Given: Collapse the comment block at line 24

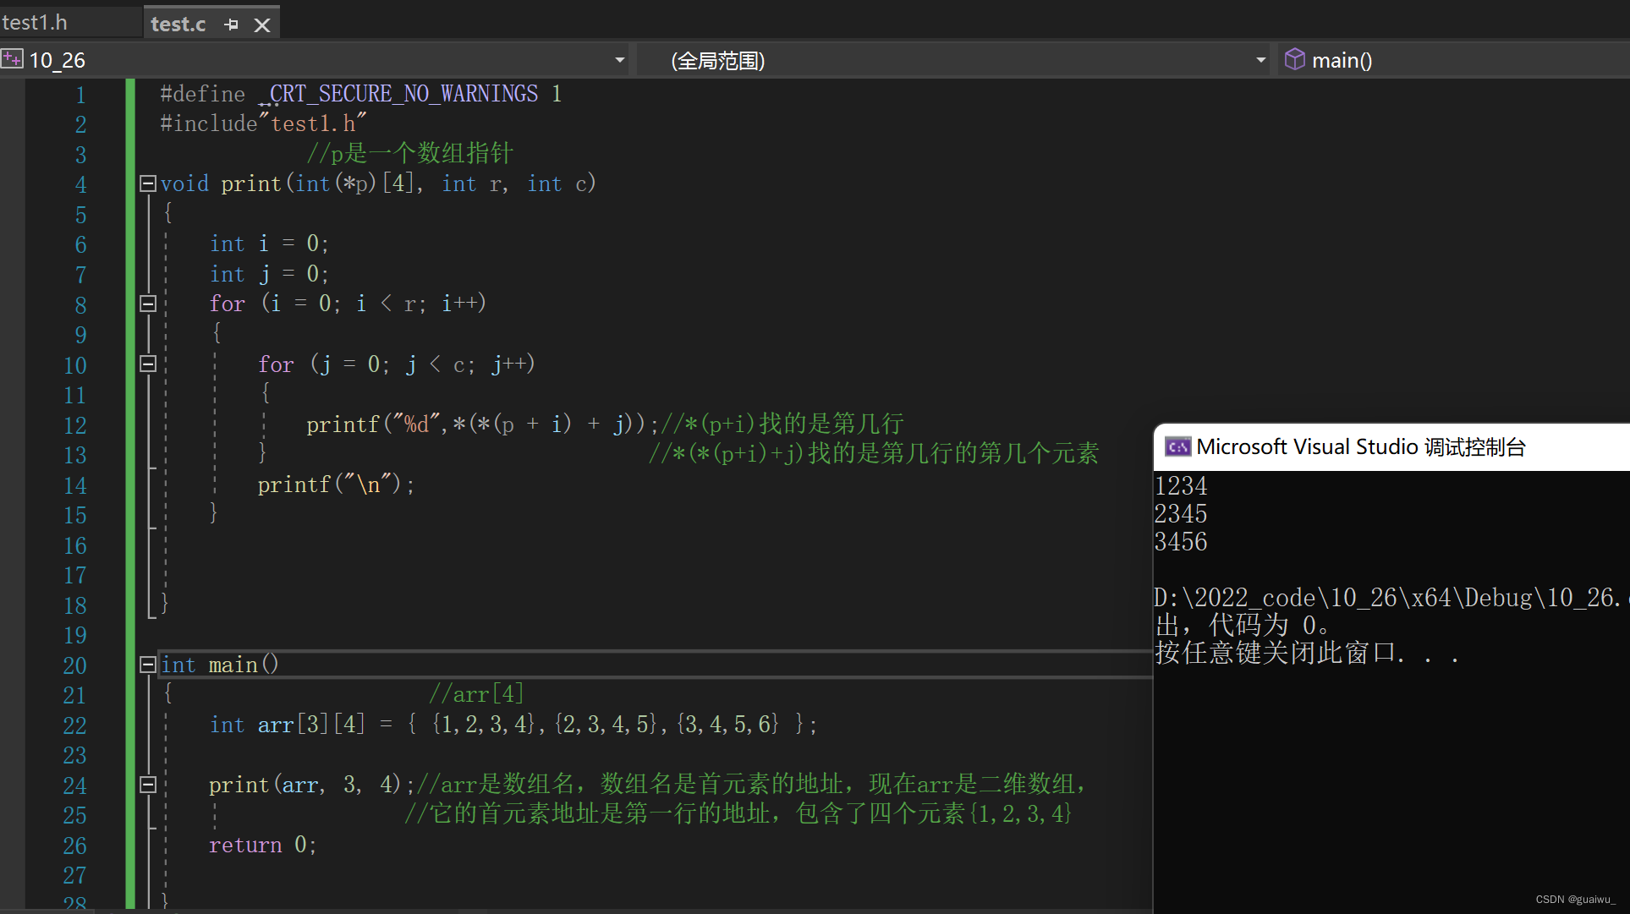Looking at the screenshot, I should 148,785.
